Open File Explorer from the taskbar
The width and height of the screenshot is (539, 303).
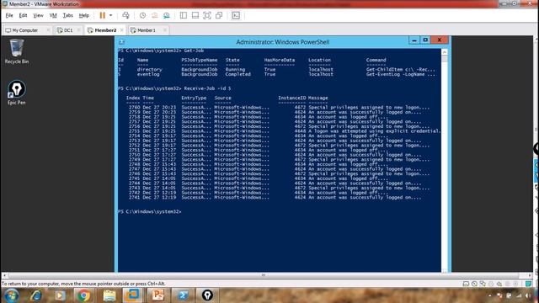coord(109,295)
